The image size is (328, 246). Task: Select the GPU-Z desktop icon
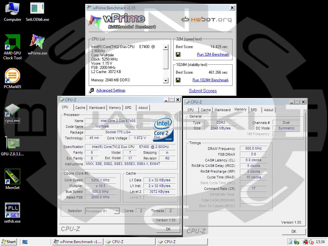[x=12, y=146]
